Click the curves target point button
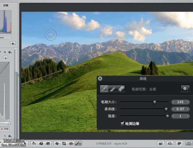Image resolution: width=193 pixels, height=148 pixels. [5, 58]
